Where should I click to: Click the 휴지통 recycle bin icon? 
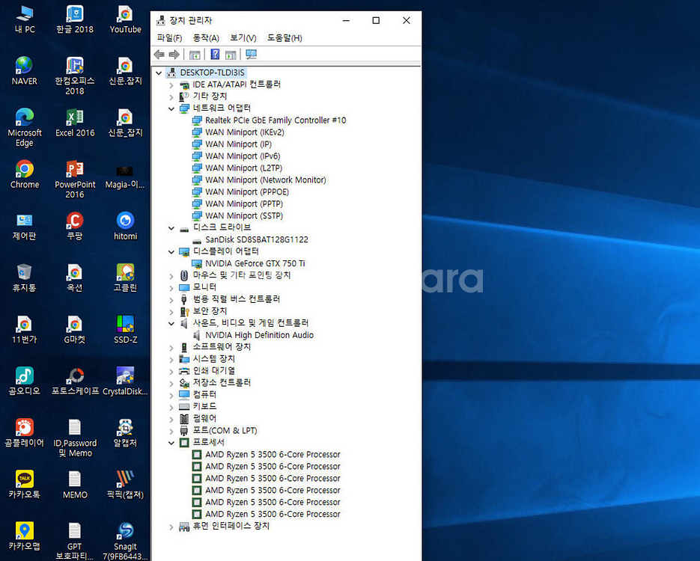pos(24,278)
